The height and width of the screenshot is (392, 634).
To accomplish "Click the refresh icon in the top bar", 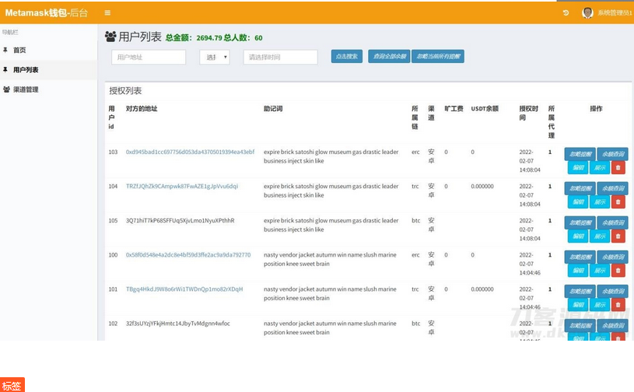I will [566, 13].
